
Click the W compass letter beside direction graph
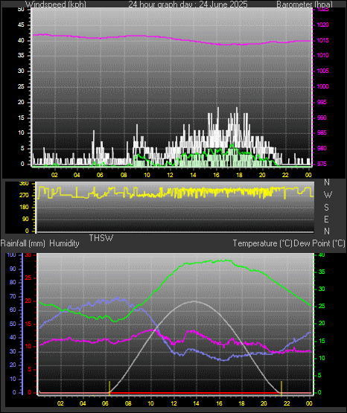[x=328, y=195]
